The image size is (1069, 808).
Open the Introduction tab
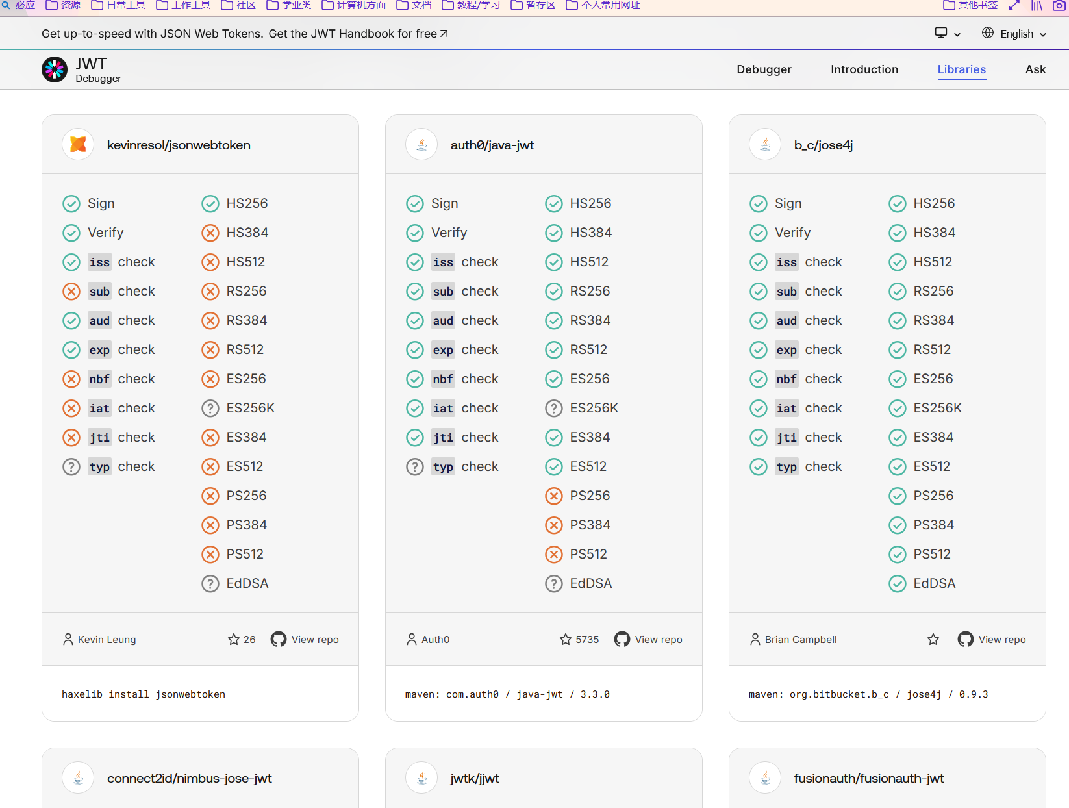coord(864,69)
